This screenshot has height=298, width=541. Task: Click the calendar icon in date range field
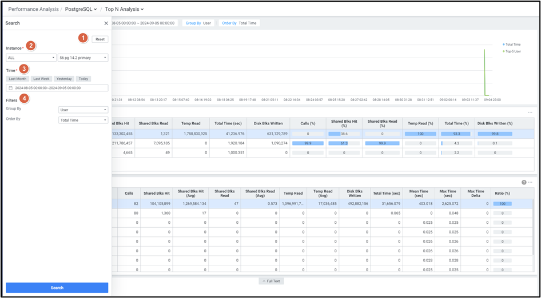[10, 88]
